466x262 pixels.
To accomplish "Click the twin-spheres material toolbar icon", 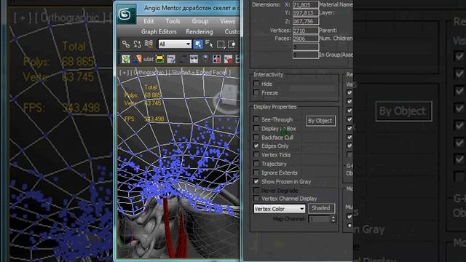I will 194,59.
